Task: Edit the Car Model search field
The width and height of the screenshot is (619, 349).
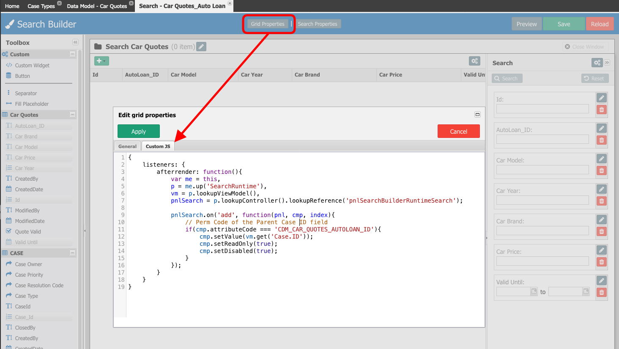Action: point(602,159)
